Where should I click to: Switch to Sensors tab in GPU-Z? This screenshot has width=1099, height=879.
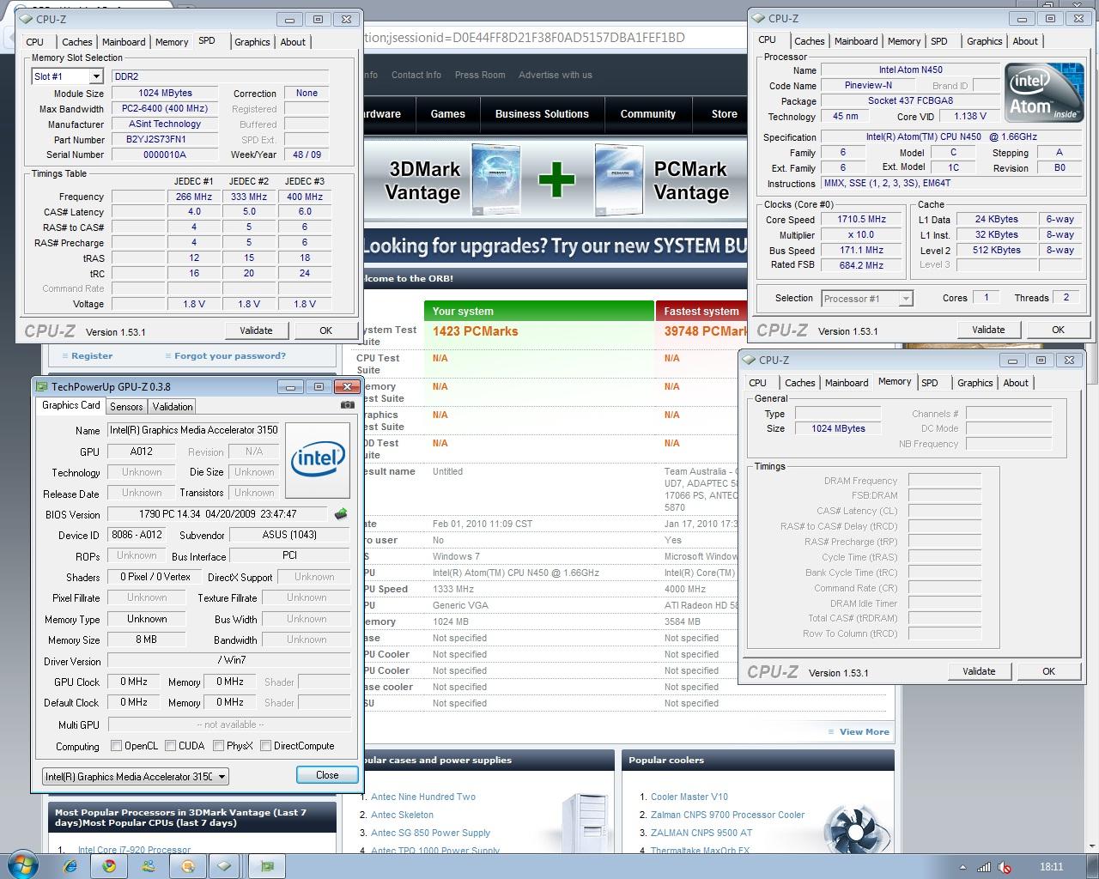[x=126, y=407]
